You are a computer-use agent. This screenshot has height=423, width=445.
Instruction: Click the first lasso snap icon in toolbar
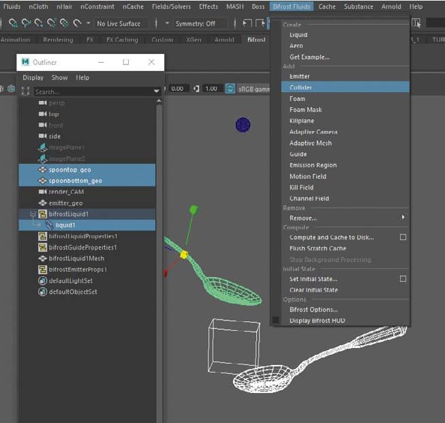pos(12,23)
